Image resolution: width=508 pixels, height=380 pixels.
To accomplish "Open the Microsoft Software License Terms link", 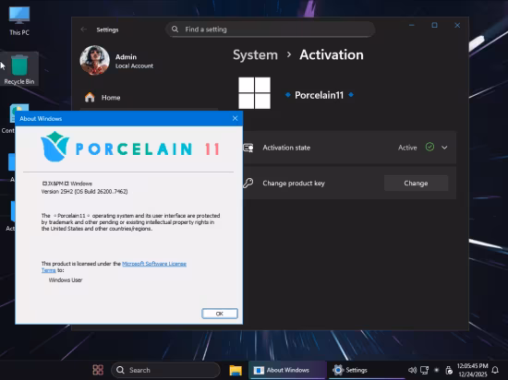I will [154, 264].
